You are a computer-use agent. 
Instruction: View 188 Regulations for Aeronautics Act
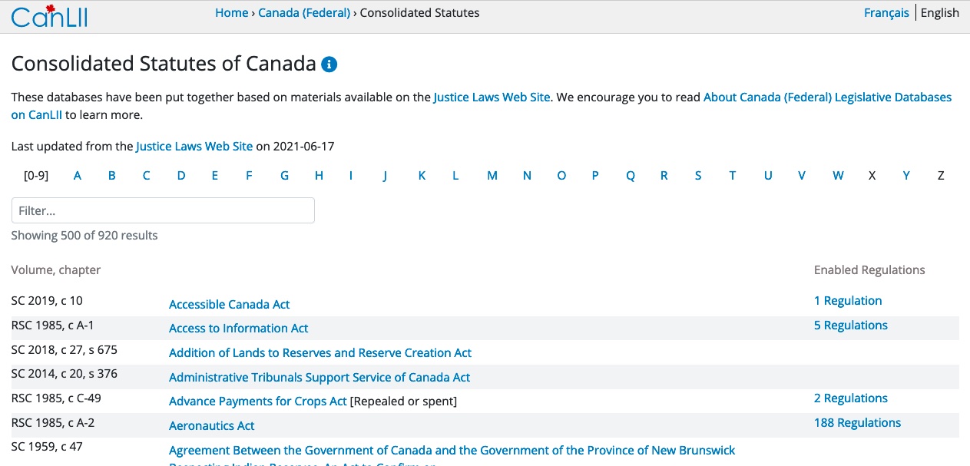coord(858,423)
